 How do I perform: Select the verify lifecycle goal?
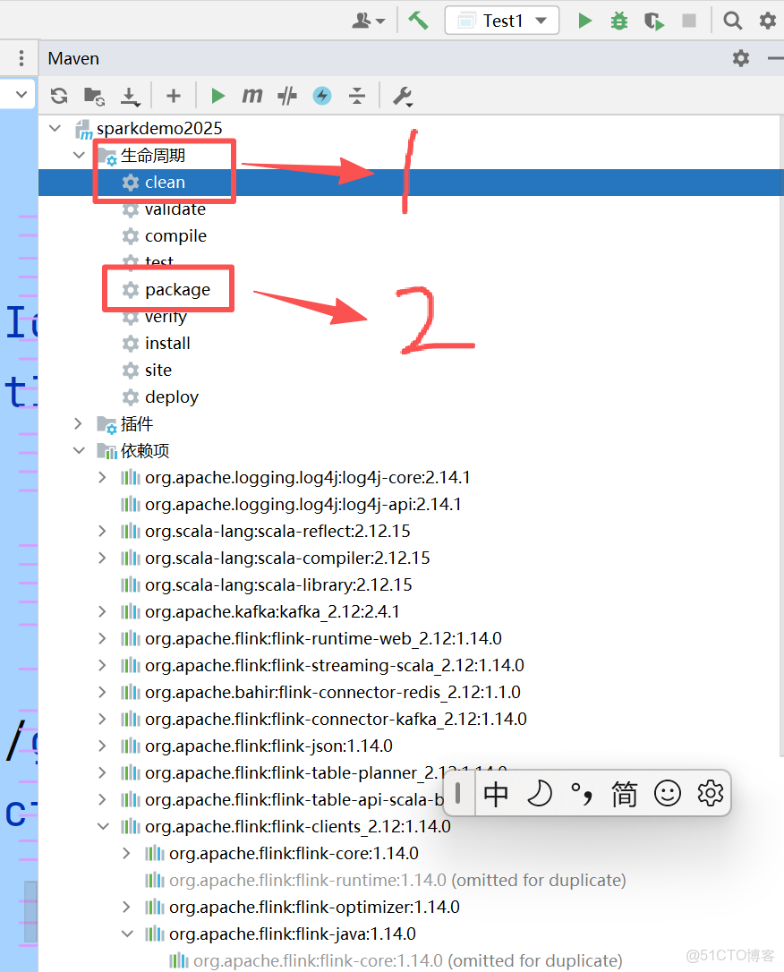coord(166,317)
